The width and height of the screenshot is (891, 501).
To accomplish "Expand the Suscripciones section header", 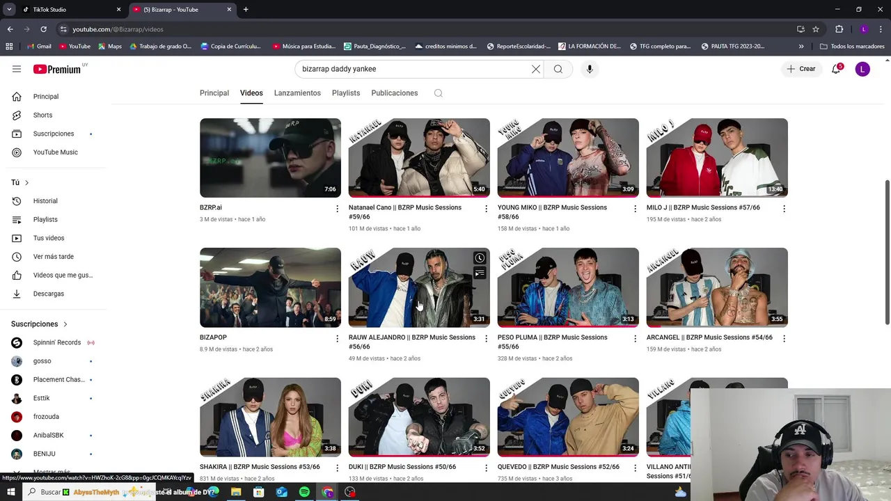I will pos(39,324).
